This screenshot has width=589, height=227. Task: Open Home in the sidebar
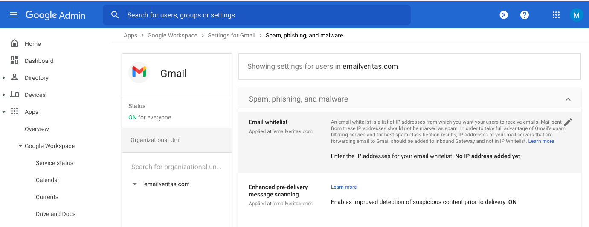point(33,44)
